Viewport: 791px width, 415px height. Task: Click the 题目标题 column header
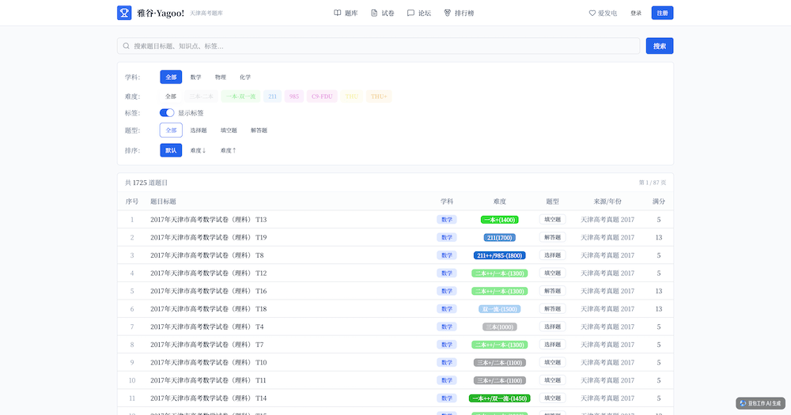coord(163,202)
